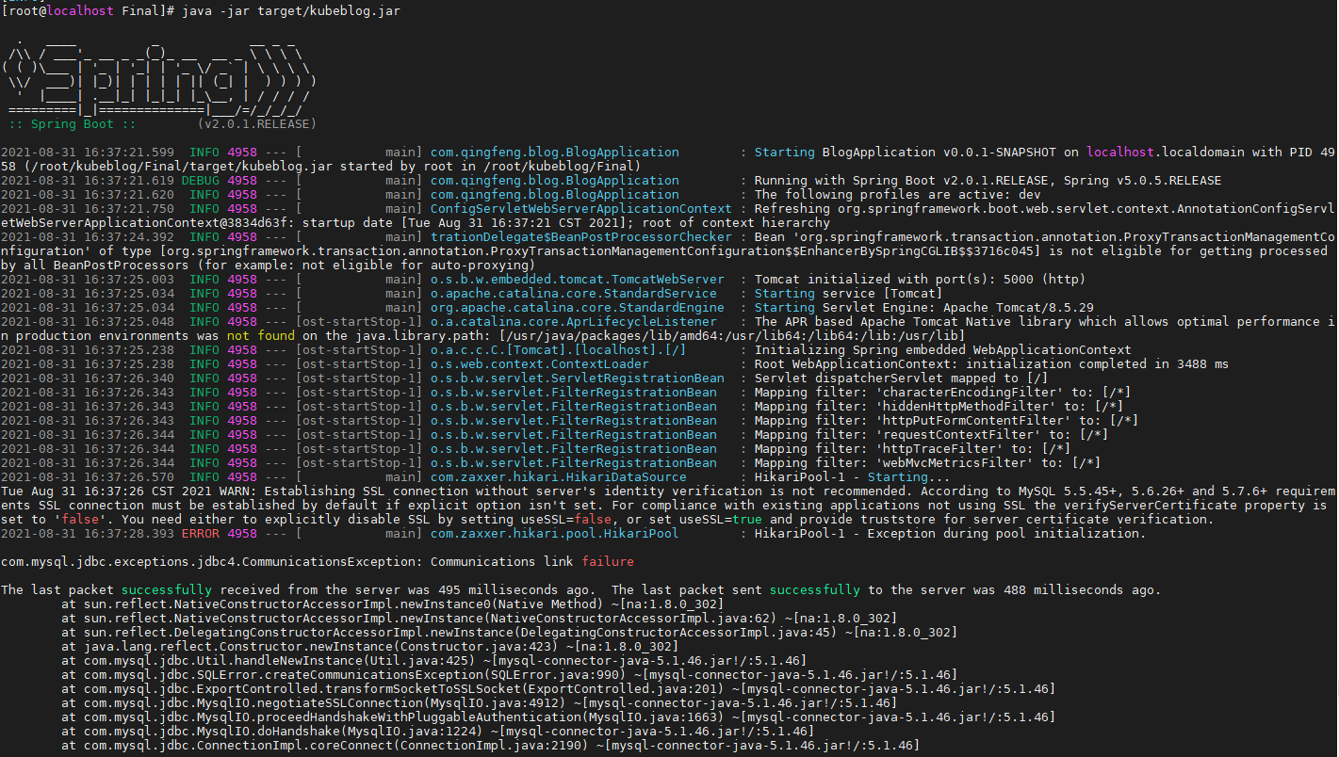This screenshot has height=757, width=1339.
Task: Click logger 'o.a.c.c.C.[Tomcat].[localhost].[/]'
Action: 558,349
